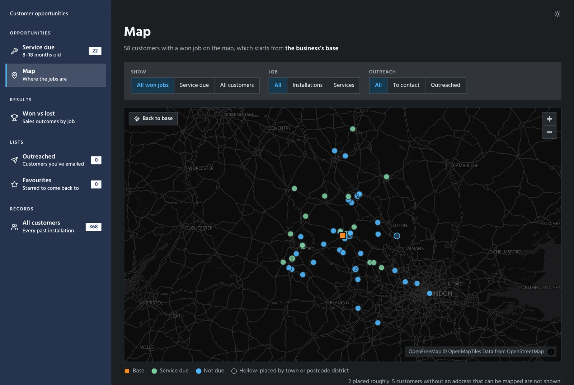Screen dimensions: 574x385
Task: Click the hollow marker near Luton
Action: [397, 236]
